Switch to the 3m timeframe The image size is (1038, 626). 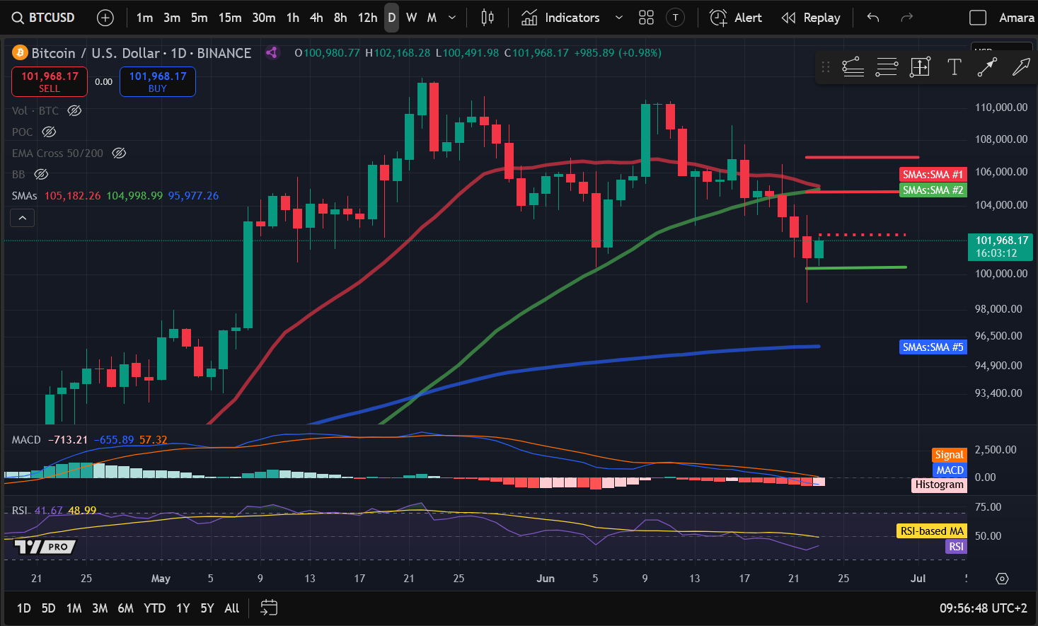[172, 18]
